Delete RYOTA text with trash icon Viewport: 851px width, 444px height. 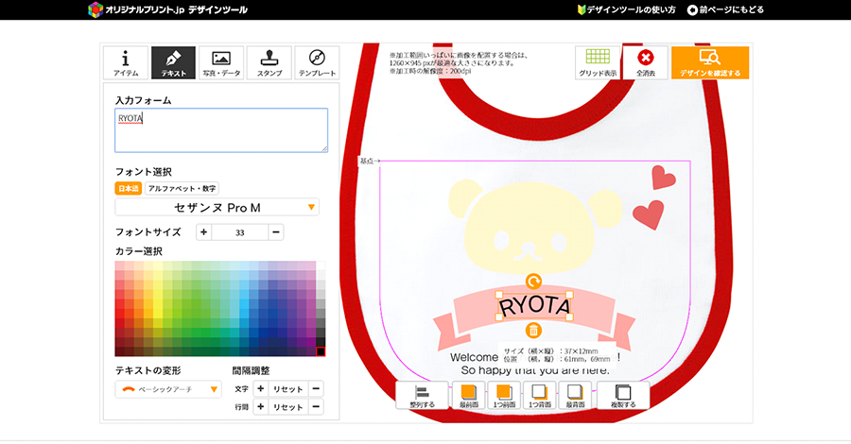pos(533,330)
